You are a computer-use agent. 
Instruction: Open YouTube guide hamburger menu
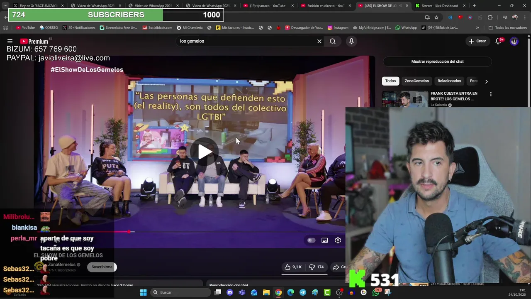point(10,41)
